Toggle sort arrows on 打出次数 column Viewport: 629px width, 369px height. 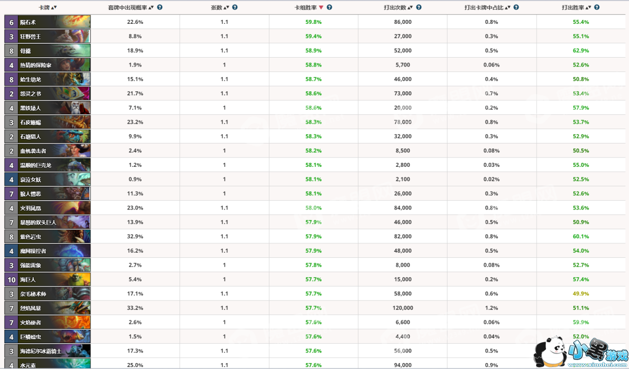[410, 7]
